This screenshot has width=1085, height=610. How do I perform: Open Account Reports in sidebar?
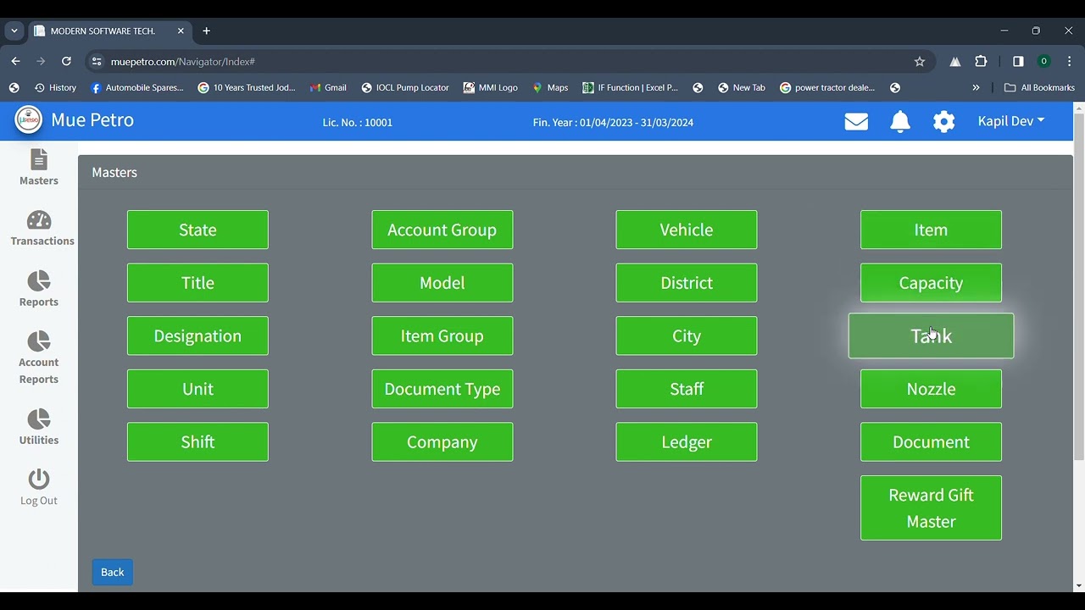pyautogui.click(x=39, y=358)
